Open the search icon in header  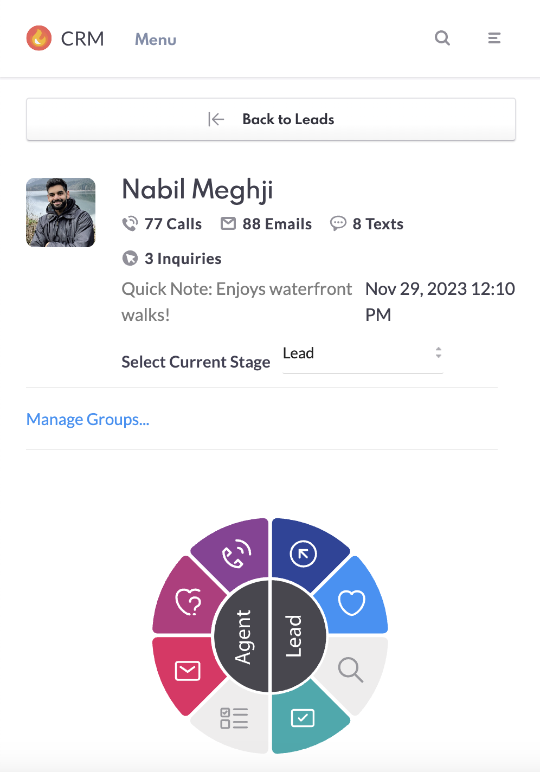(442, 38)
